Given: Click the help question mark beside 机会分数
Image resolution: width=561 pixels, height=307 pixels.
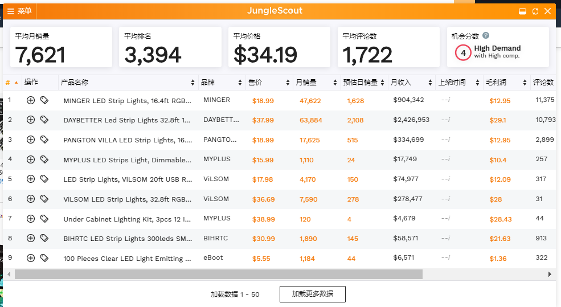Looking at the screenshot, I should click(x=485, y=35).
